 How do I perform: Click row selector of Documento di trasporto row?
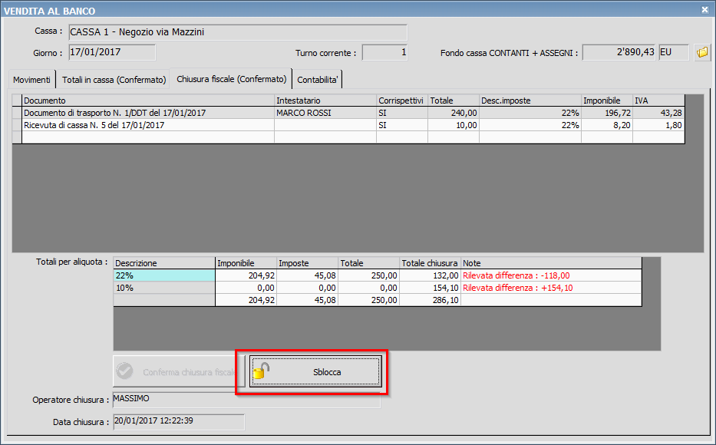tap(17, 113)
